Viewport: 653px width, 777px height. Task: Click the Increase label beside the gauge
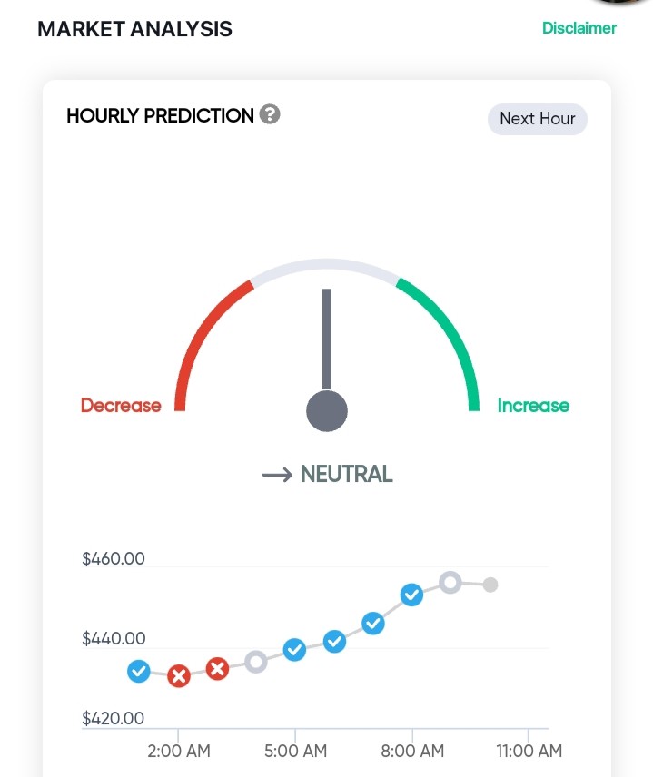(533, 406)
